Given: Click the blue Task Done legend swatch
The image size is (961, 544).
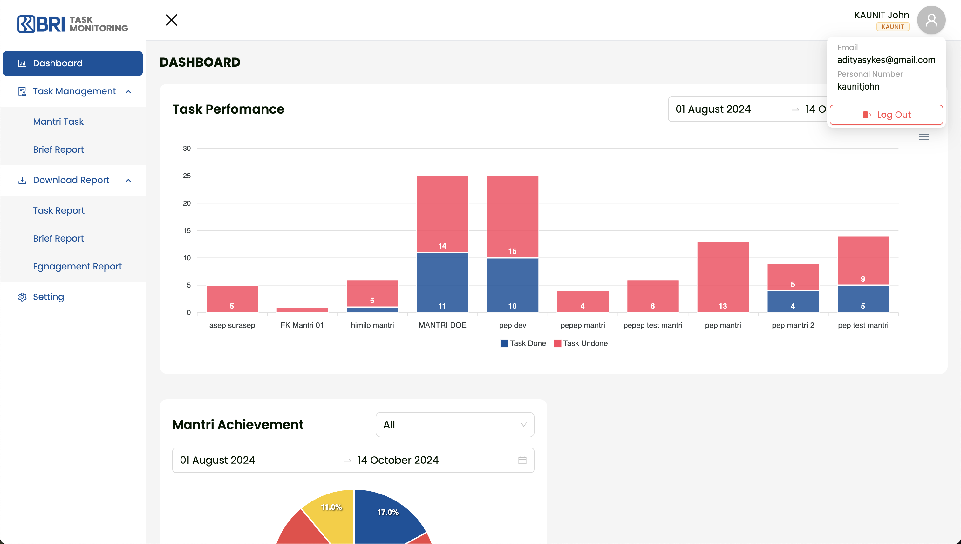Looking at the screenshot, I should click(504, 343).
